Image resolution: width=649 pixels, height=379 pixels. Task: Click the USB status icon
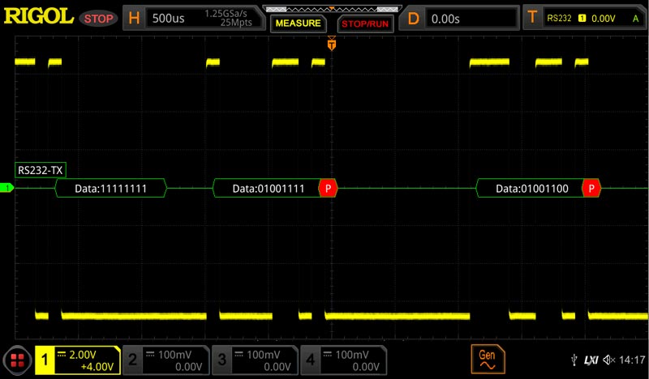(x=575, y=359)
